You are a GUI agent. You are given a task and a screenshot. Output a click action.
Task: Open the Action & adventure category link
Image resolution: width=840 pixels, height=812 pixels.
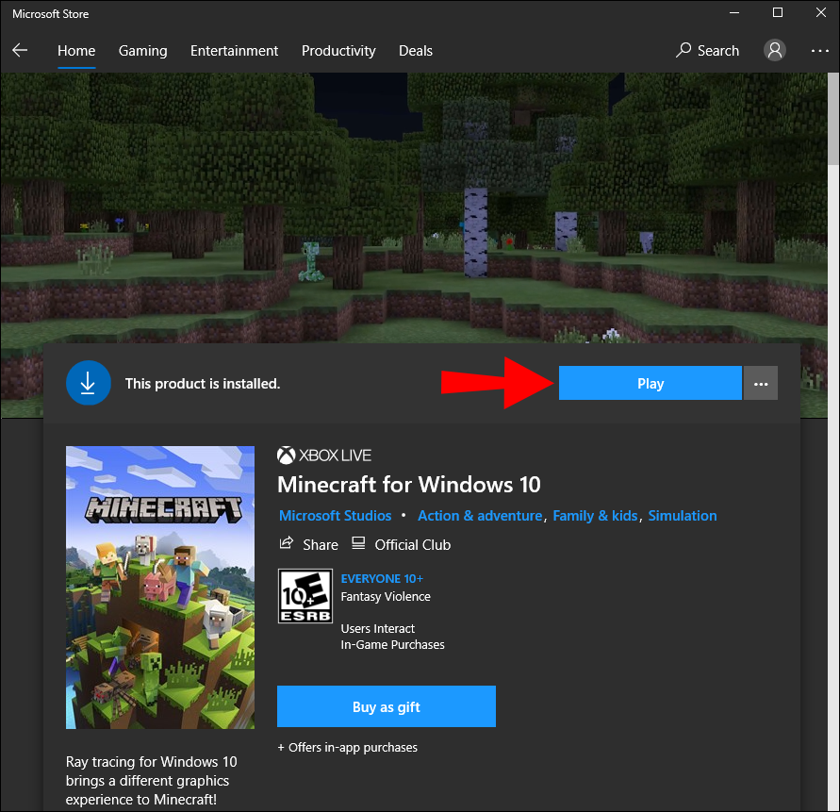coord(480,516)
